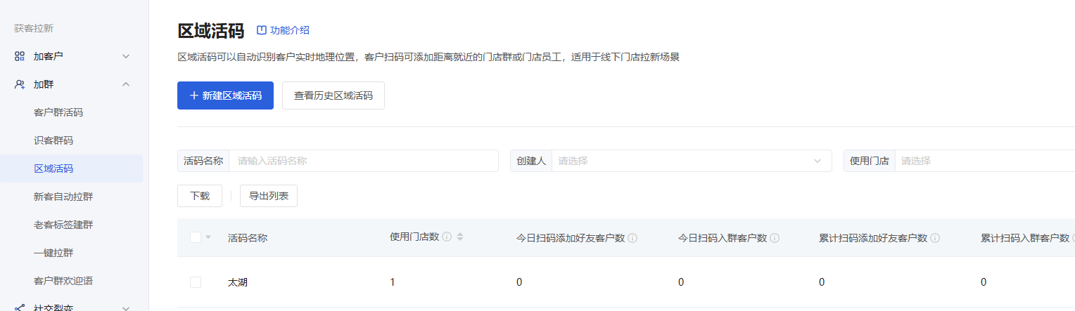This screenshot has height=311, width=1075.
Task: Click info icon beside 今日扫码入群客户数
Action: pyautogui.click(x=775, y=238)
